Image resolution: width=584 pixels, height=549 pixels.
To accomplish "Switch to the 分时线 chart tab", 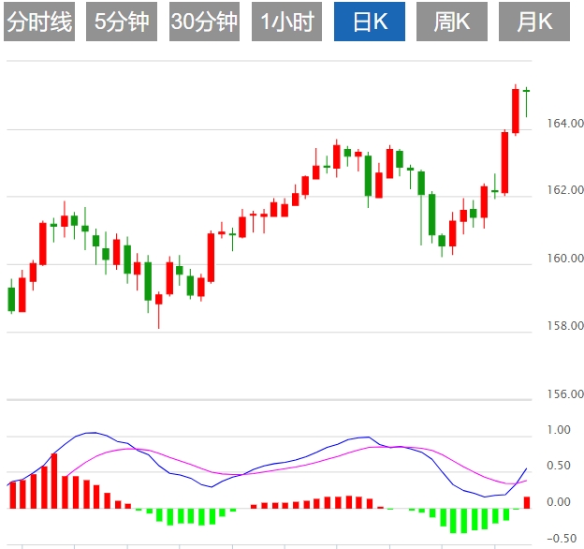I will (x=39, y=22).
